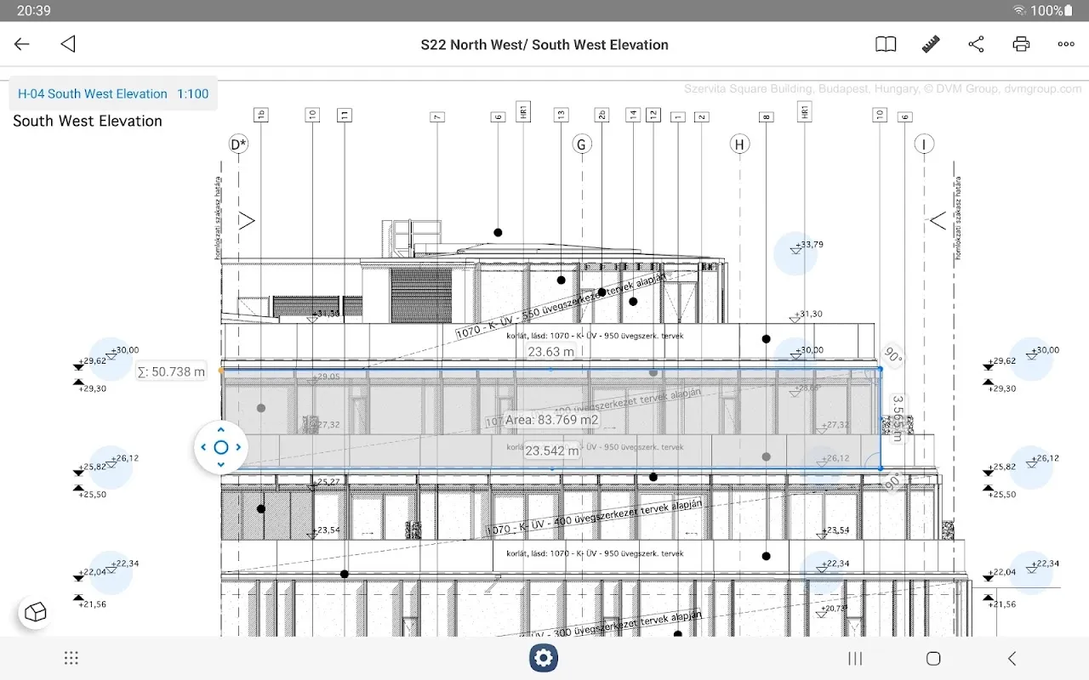Screen dimensions: 1089x680
Task: Select the ruler measure tool
Action: (x=931, y=44)
